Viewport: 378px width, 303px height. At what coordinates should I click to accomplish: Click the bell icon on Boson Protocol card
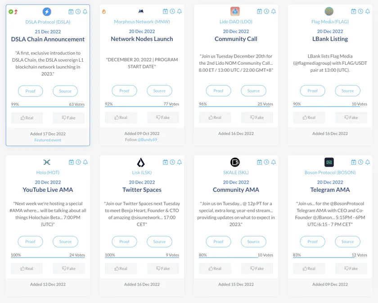367,162
